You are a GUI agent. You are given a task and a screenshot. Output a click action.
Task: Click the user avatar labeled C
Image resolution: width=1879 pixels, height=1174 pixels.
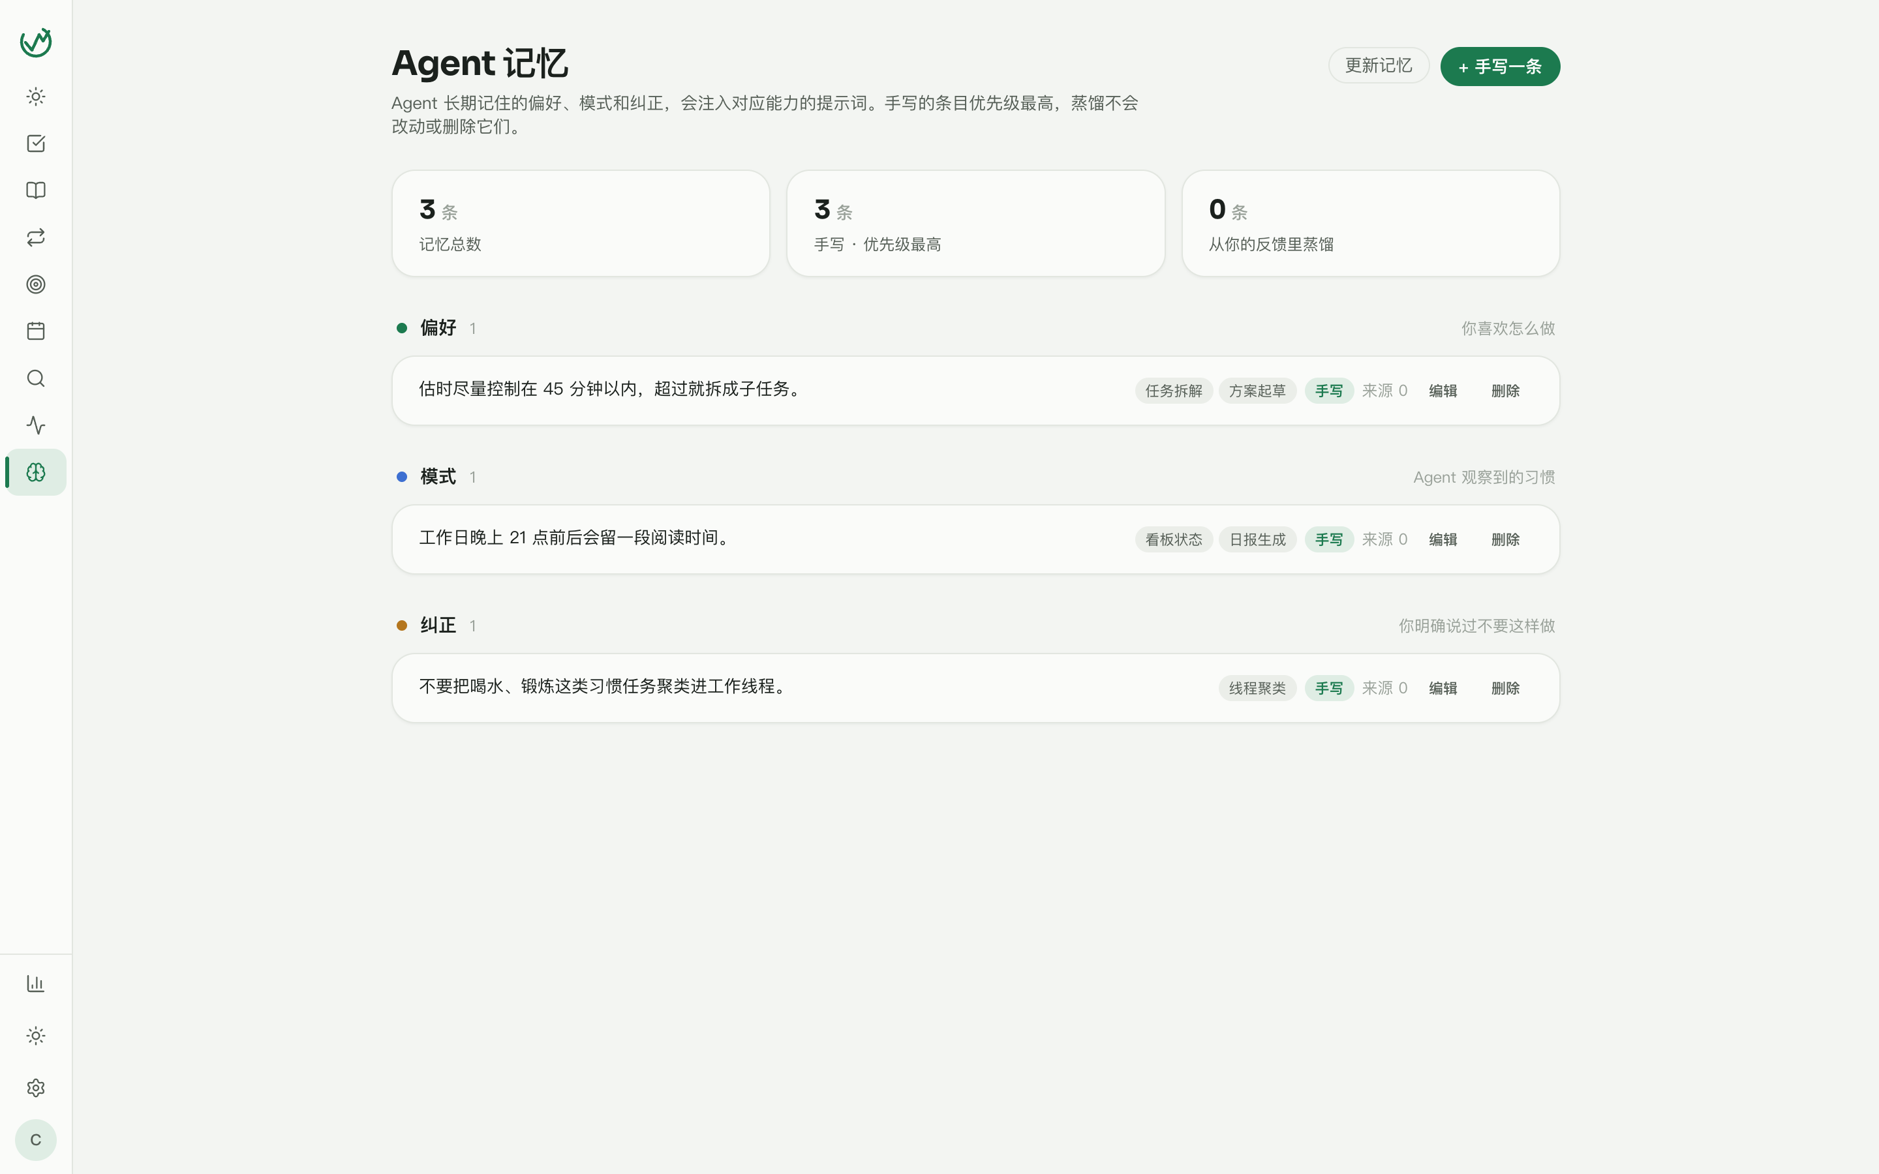(36, 1140)
